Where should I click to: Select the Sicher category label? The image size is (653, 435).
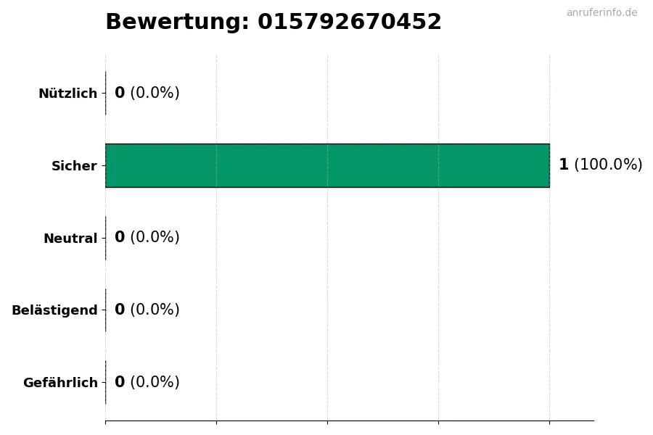tap(74, 166)
